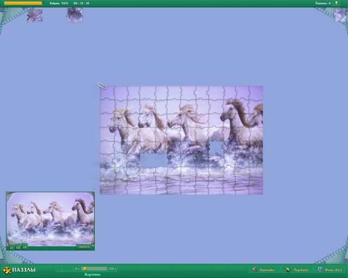Pick the second loose puzzle piece near top
The height and width of the screenshot is (278, 348).
[74, 15]
